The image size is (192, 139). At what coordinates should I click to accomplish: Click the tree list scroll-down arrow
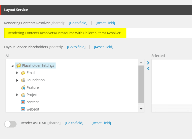(141, 109)
